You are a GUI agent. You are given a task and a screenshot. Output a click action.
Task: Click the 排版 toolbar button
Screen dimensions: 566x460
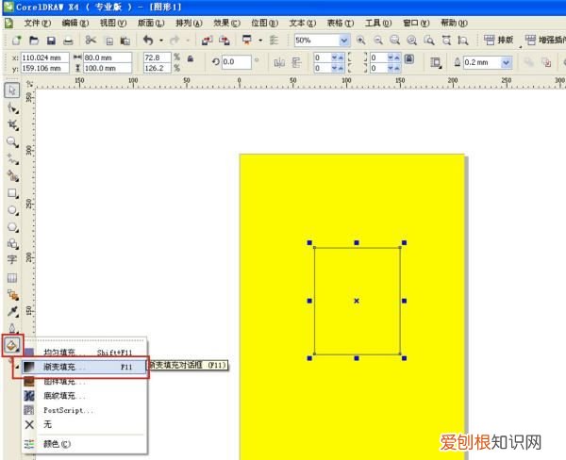[x=501, y=41]
